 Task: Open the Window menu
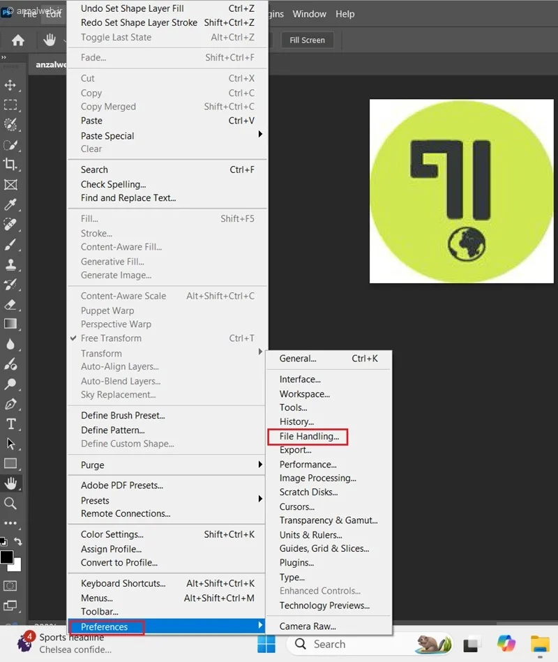click(x=310, y=14)
